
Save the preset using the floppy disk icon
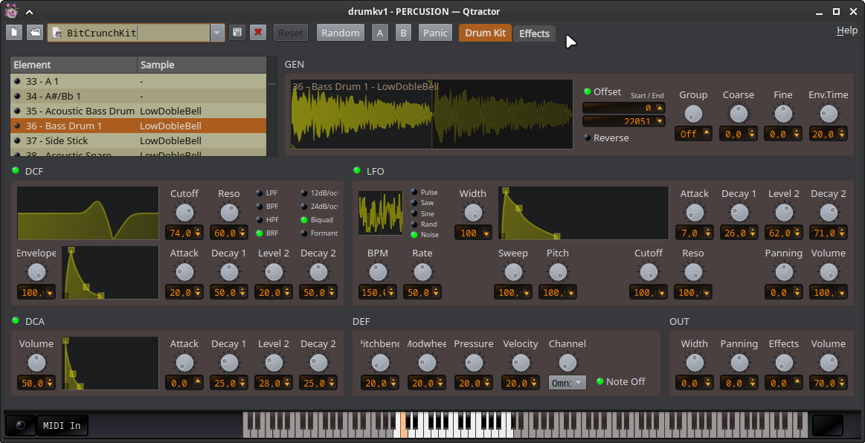pos(237,33)
